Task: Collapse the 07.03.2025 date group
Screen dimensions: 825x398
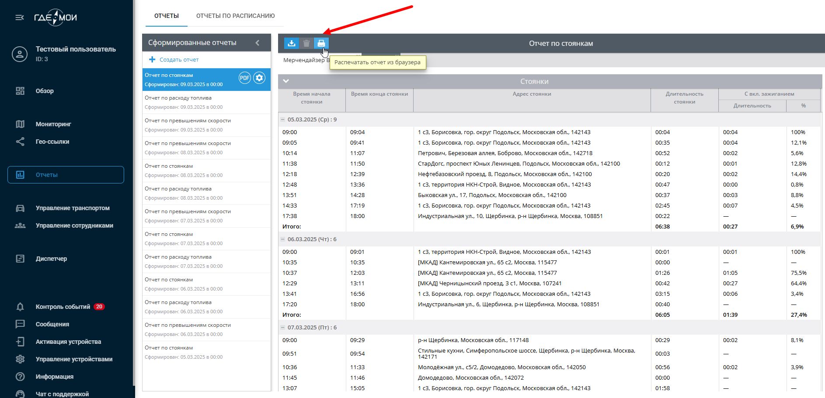Action: point(283,328)
